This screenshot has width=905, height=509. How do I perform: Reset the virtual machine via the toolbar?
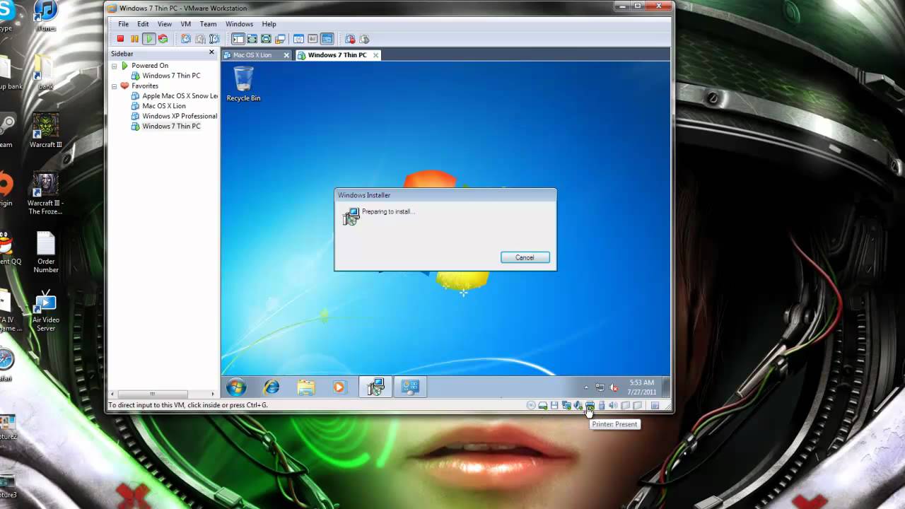click(163, 39)
